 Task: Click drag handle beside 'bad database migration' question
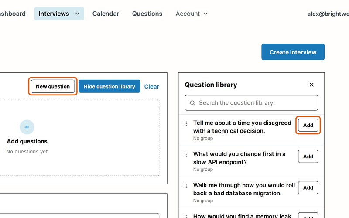click(x=186, y=186)
